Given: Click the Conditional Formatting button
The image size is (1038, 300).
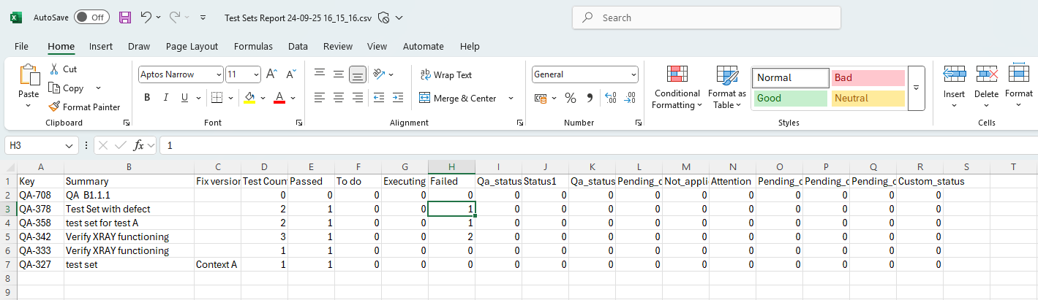Looking at the screenshot, I should pos(677,88).
